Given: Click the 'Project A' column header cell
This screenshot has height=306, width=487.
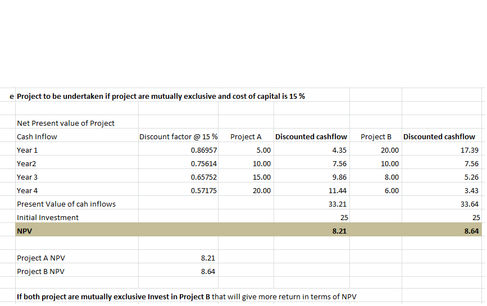Looking at the screenshot, I should click(x=246, y=136).
